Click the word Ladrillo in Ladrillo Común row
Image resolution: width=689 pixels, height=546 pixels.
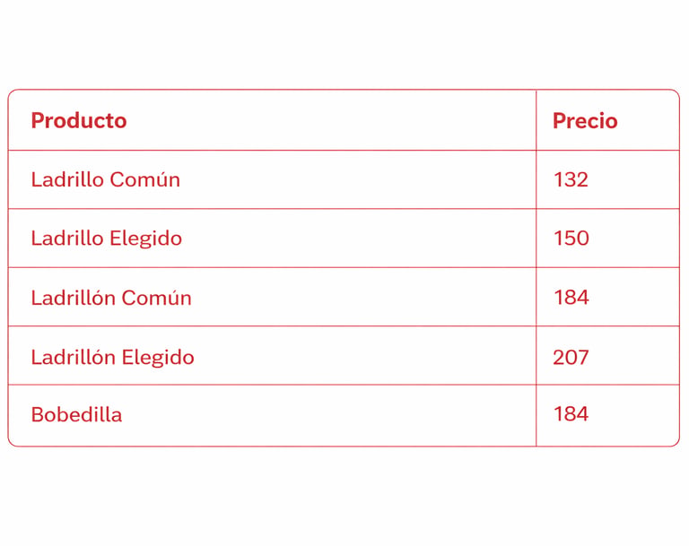click(x=67, y=179)
